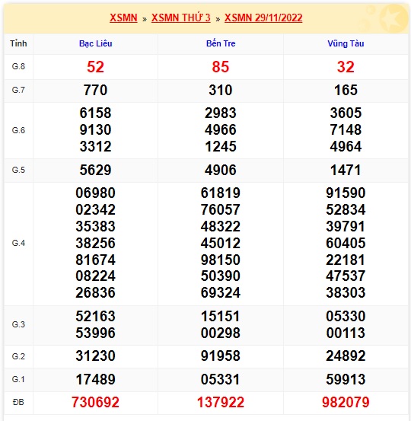Click G.2 number 91958
411x421 pixels.
[221, 356]
